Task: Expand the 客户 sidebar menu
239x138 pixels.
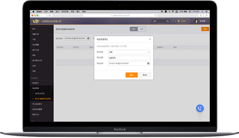Action: pos(42,29)
